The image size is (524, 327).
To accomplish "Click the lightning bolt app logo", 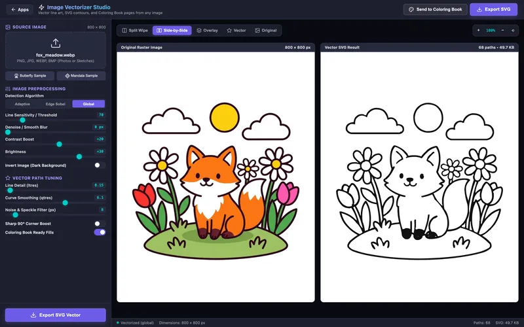I will 41,7.
